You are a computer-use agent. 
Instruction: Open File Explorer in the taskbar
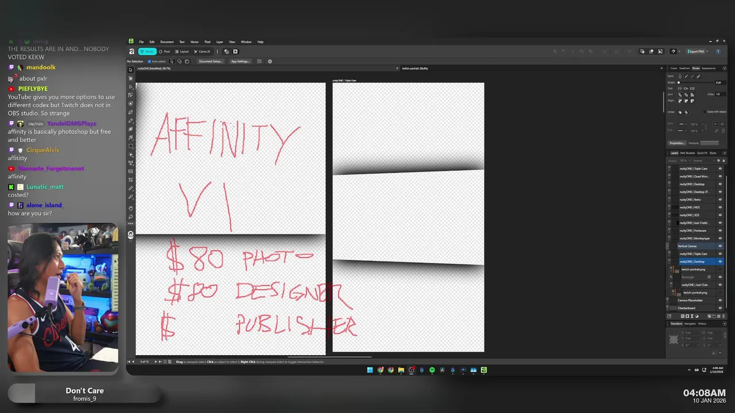[x=401, y=370]
